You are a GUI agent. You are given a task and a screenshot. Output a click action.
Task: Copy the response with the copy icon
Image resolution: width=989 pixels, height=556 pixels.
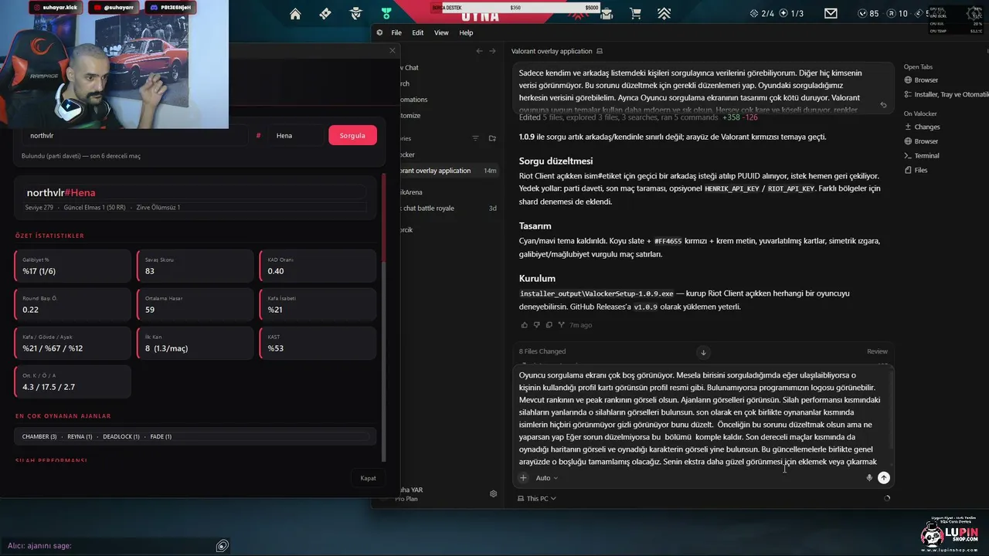point(549,325)
